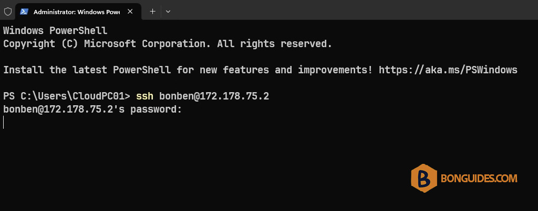Open a new tab with the plus icon
The width and height of the screenshot is (538, 211).
coord(153,12)
